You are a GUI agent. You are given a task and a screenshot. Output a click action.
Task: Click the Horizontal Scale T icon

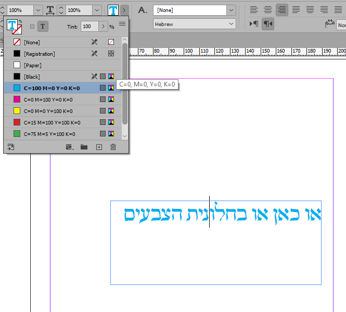tap(50, 10)
